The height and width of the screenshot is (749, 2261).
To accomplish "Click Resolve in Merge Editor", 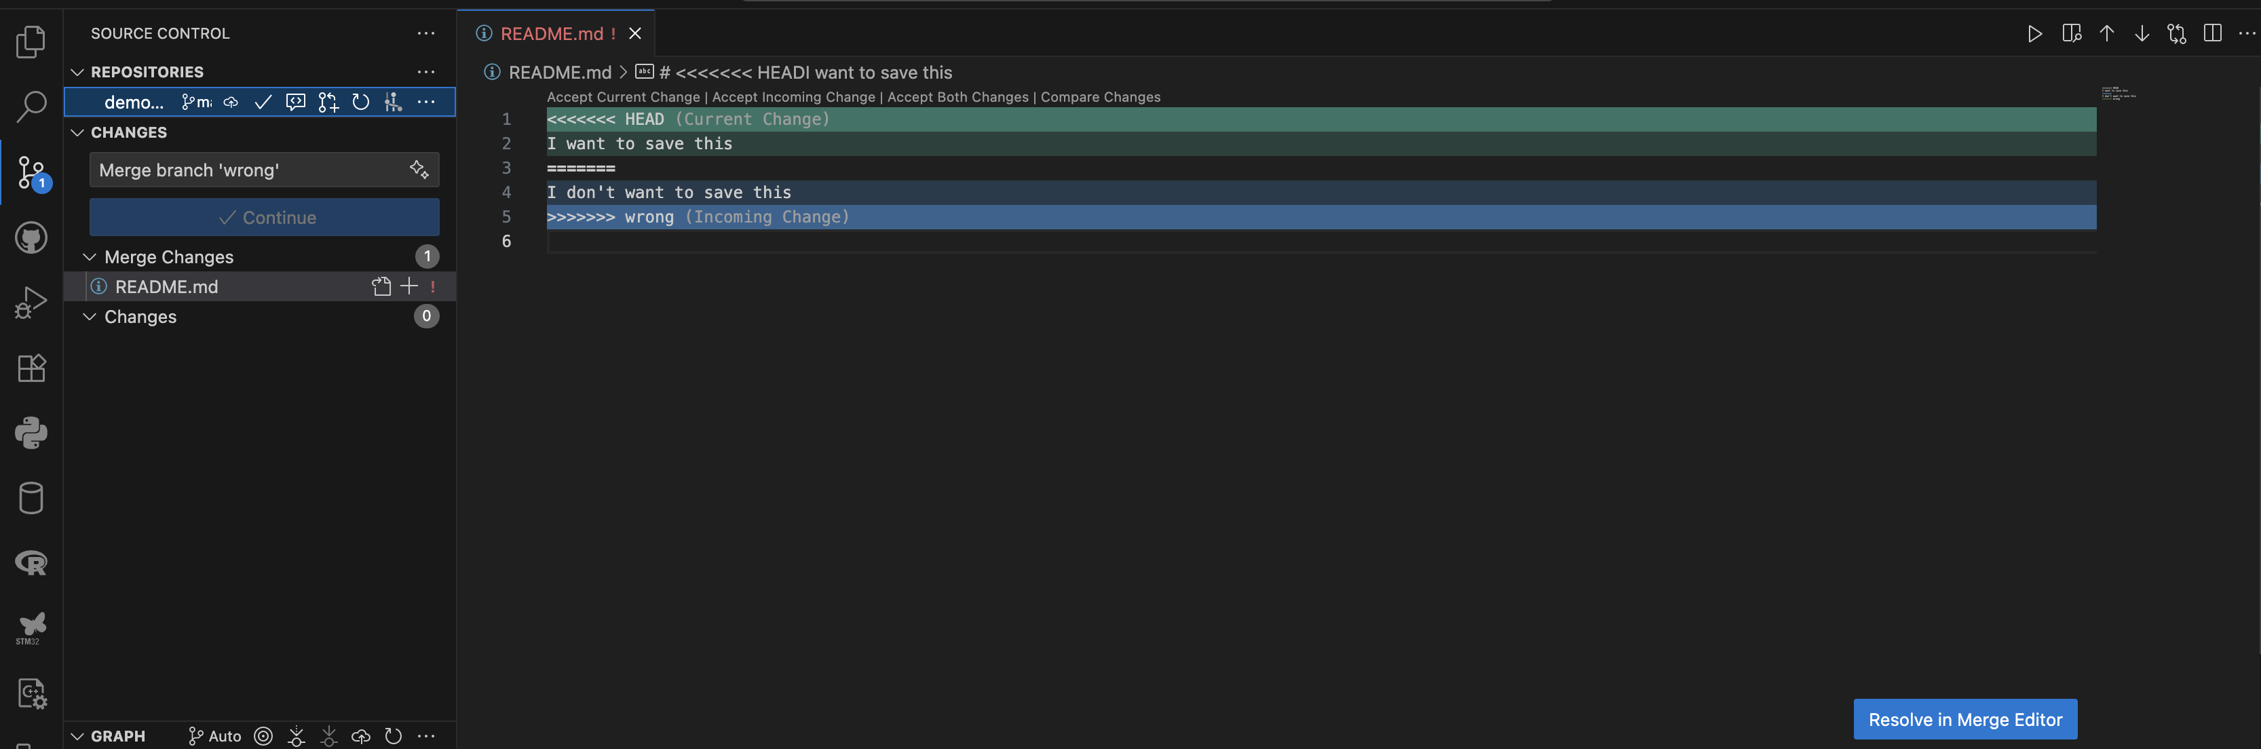I will 1964,719.
